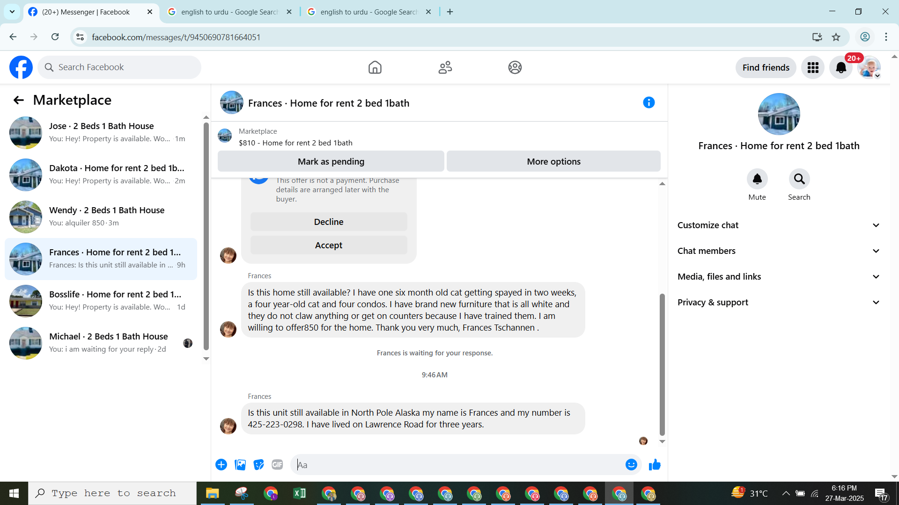
Task: Expand the Privacy & support section
Action: tap(779, 303)
